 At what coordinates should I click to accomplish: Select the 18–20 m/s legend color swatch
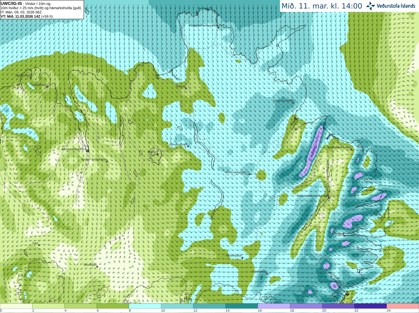[x=306, y=306]
